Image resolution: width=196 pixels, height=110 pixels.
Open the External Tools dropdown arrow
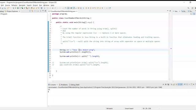point(29,8)
